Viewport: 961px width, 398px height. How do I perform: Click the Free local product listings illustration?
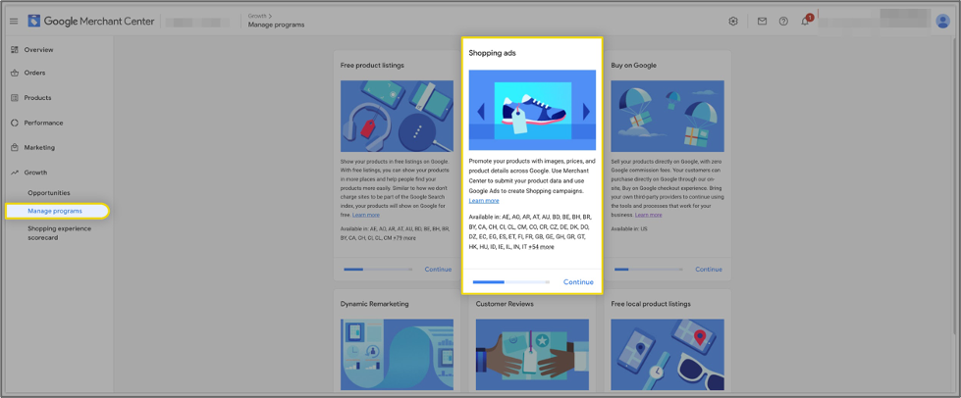tap(667, 355)
